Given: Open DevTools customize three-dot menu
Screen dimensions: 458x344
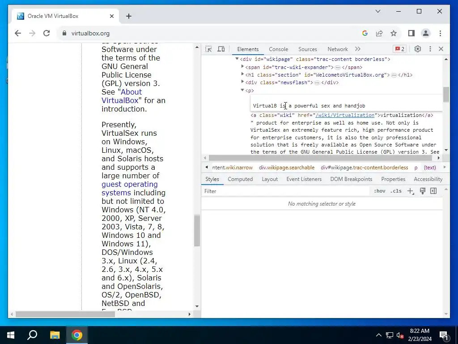Looking at the screenshot, I should click(x=430, y=49).
